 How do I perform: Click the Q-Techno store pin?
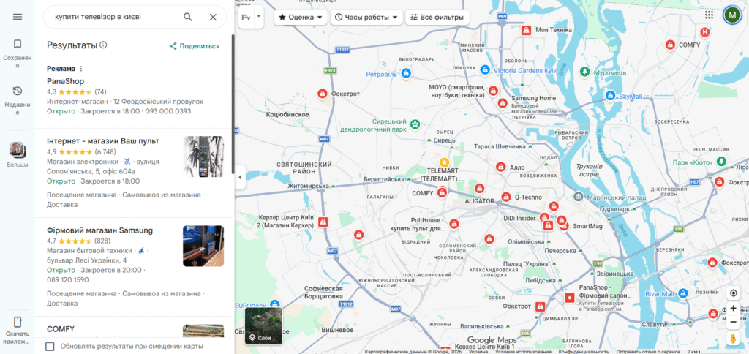coord(506,197)
